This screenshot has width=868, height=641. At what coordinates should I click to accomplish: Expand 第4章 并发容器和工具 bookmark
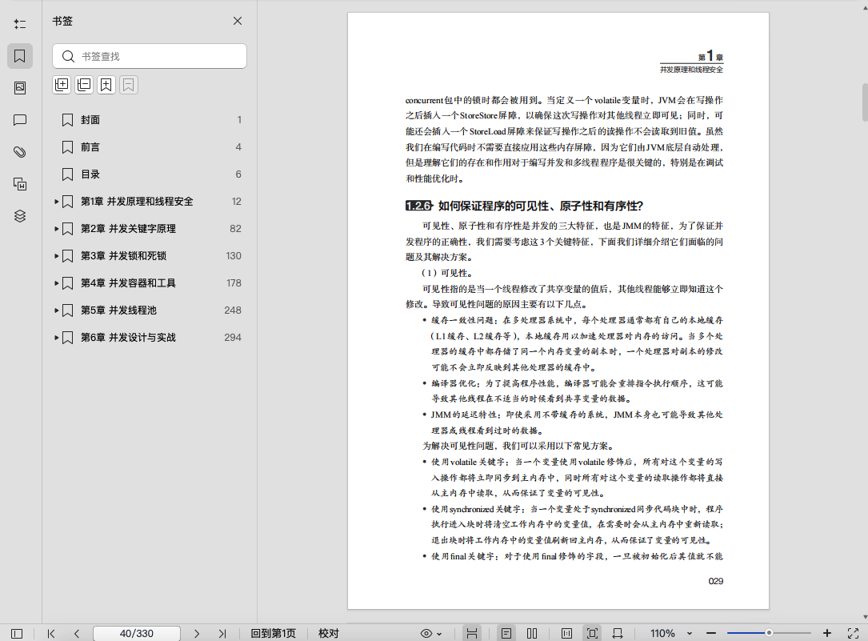click(57, 282)
